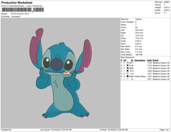Image resolution: width=171 pixels, height=132 pixels.
Task: Select 'Wilcom EmbroideryStudio – Level 3 Advanced' text
Action: [22, 6]
